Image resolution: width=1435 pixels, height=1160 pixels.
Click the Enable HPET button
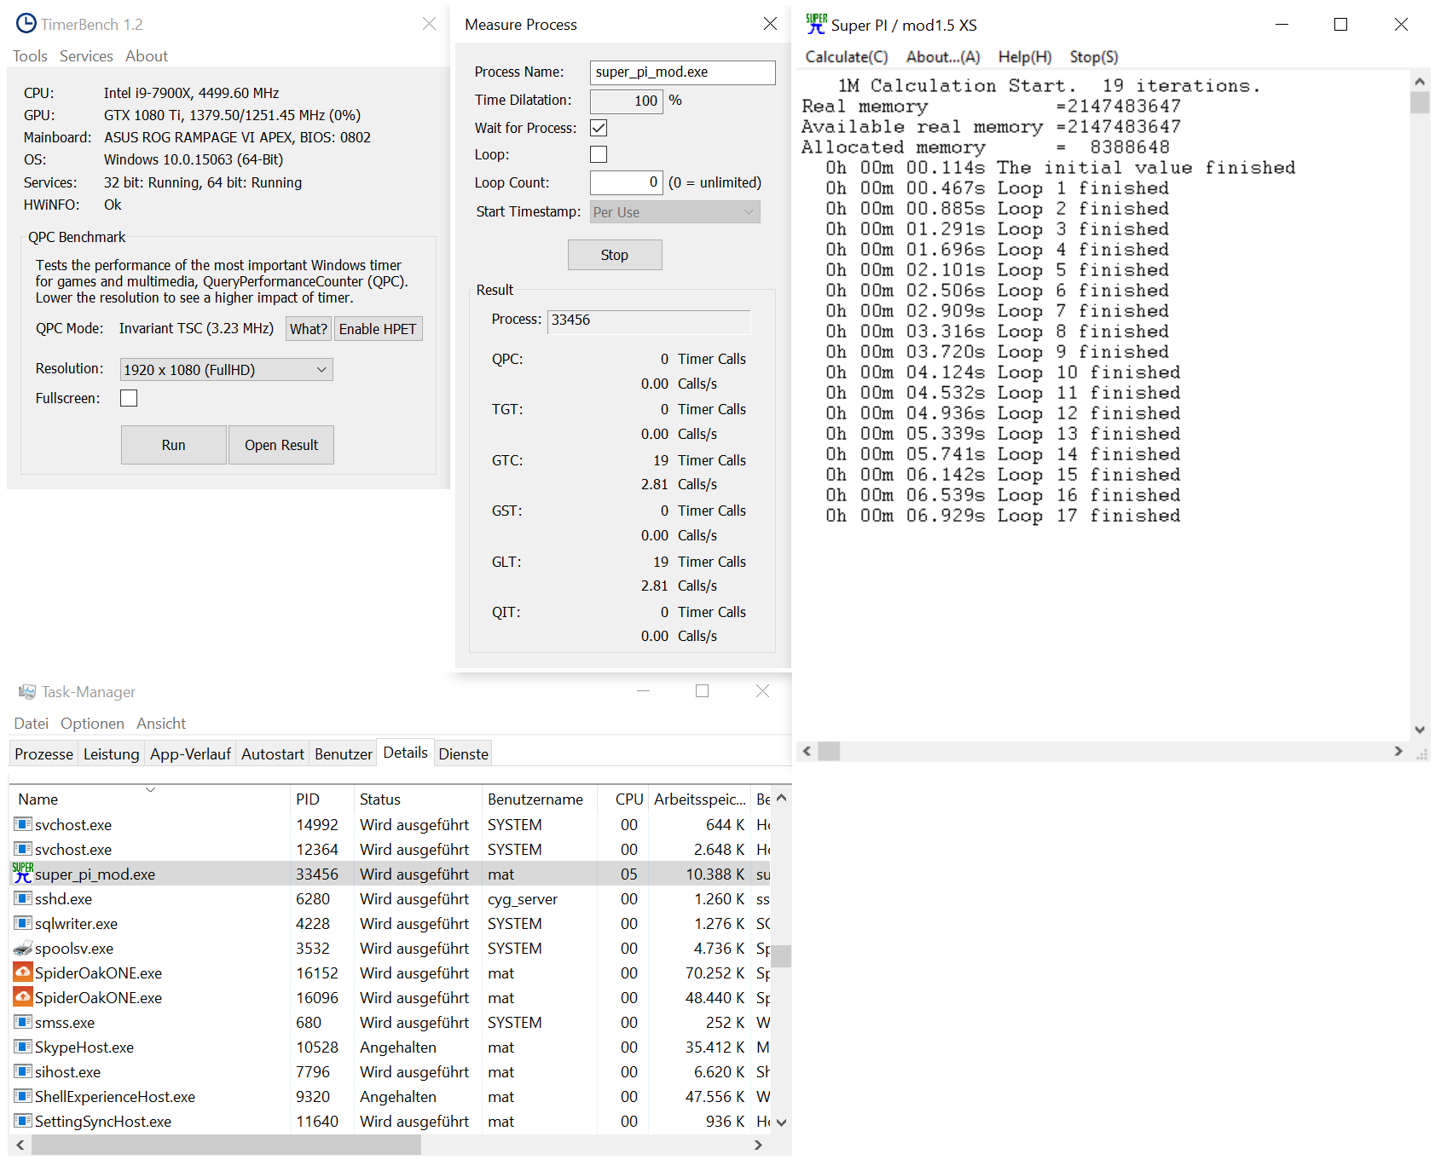click(x=378, y=329)
